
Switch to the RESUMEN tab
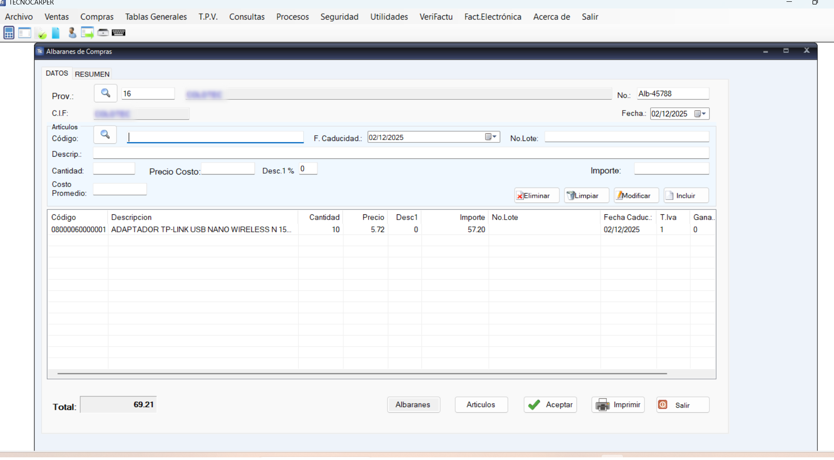92,74
